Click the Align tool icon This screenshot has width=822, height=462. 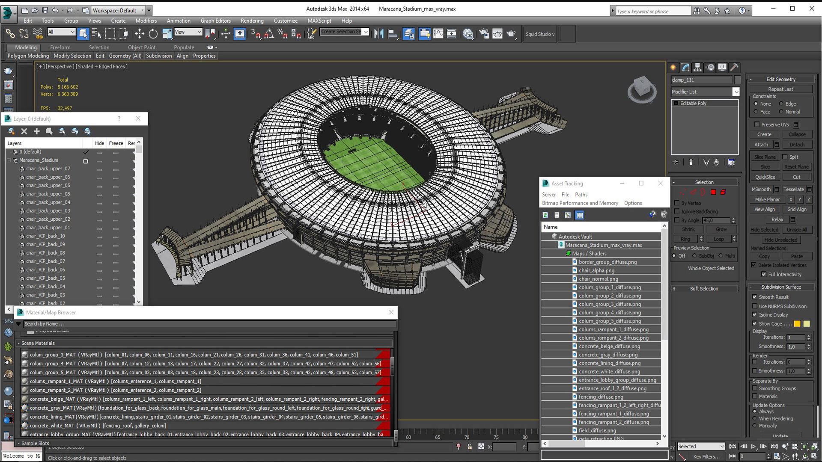392,33
